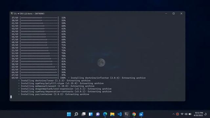Open Task View on the taskbar
210x118 pixels.
[83, 114]
